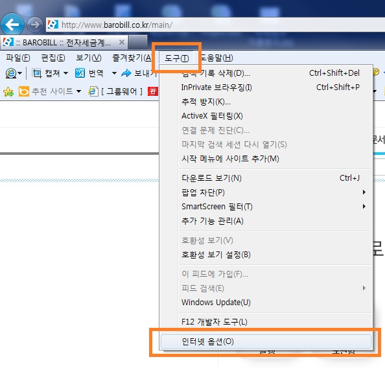Click the Internet Explorer icon in the toolbar
Screen dimensions: 385x368
pyautogui.click(x=11, y=73)
